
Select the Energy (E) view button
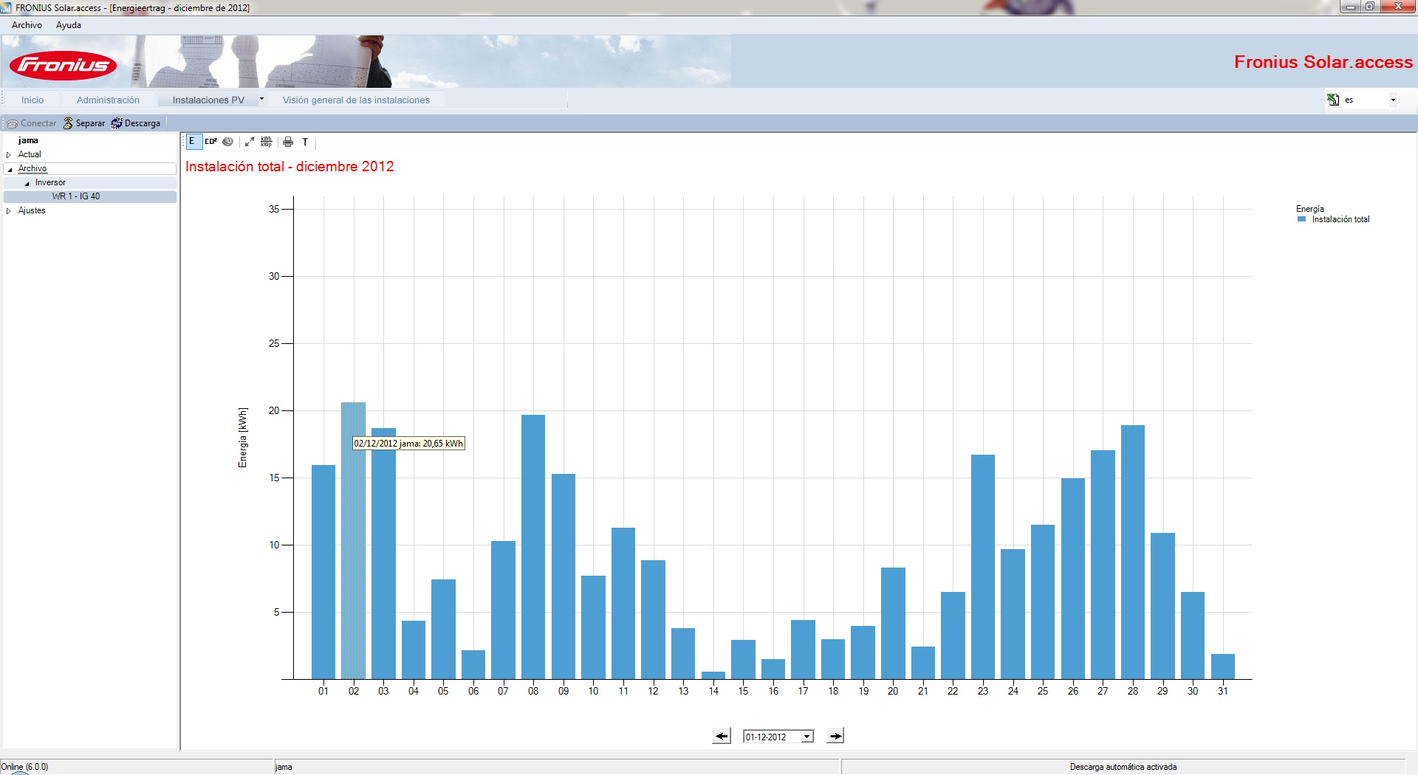[192, 142]
